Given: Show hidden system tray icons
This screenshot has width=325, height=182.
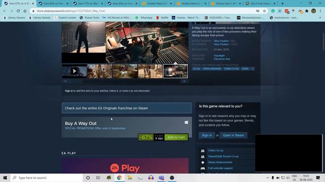Looking at the screenshot, I should pos(268,177).
